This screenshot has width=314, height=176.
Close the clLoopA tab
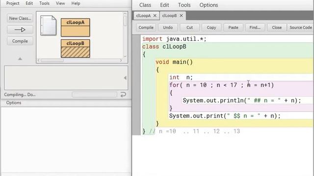(155, 16)
